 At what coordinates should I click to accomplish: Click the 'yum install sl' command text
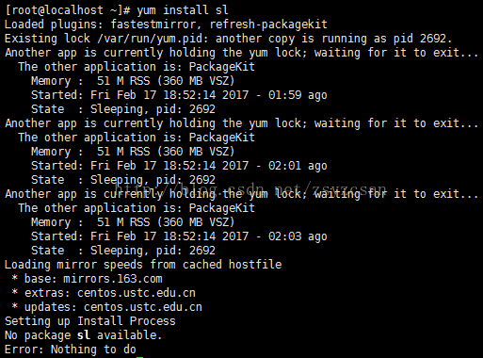click(x=183, y=10)
